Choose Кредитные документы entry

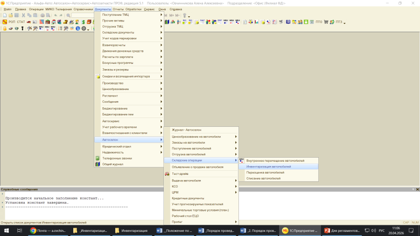click(201, 198)
